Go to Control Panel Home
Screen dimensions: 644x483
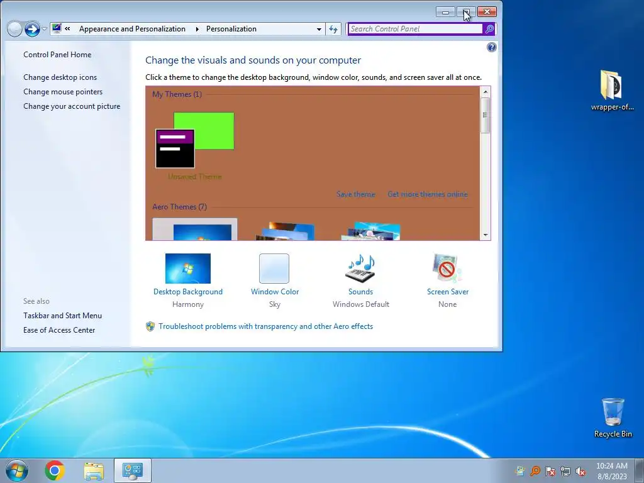click(57, 55)
